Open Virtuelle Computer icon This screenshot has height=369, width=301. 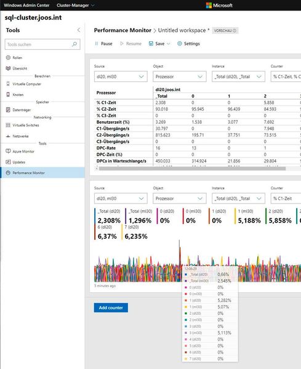pos(8,84)
